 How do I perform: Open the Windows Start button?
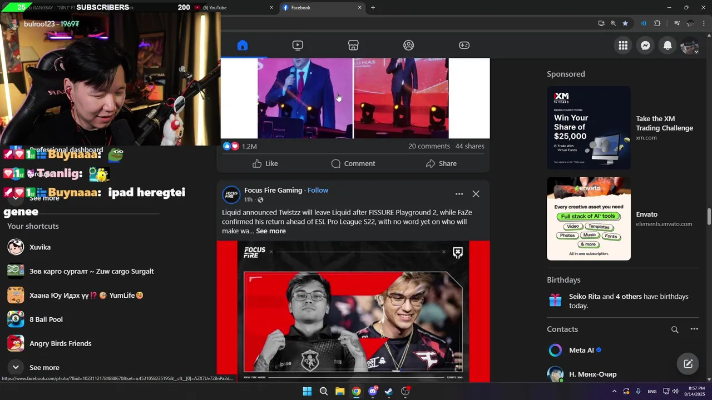[x=307, y=391]
